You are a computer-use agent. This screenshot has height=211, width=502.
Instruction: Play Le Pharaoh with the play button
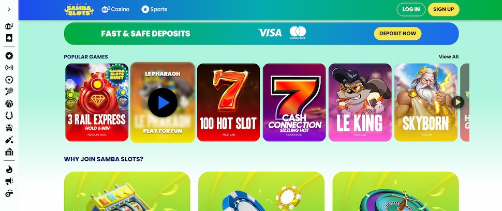pos(163,102)
